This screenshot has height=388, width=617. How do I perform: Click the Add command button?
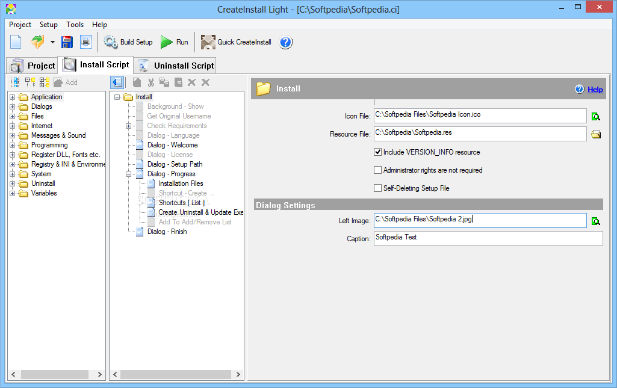(x=66, y=82)
